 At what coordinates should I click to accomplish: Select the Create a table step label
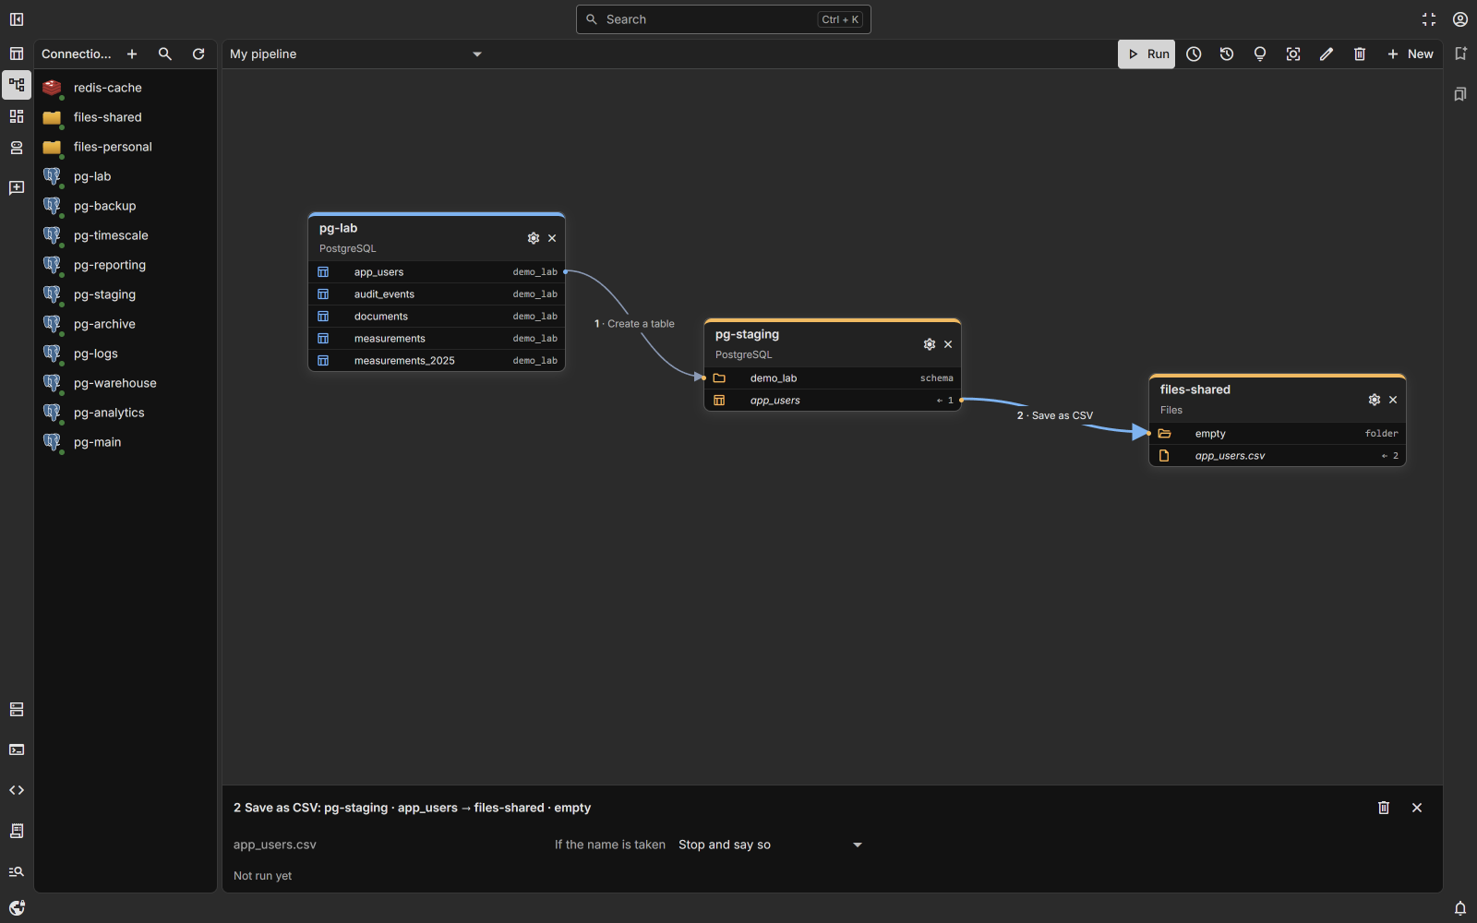click(x=635, y=324)
